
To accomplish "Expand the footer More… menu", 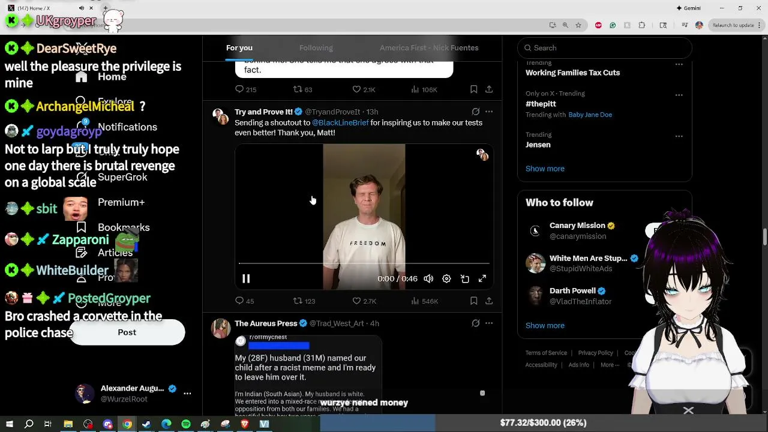I will (610, 365).
